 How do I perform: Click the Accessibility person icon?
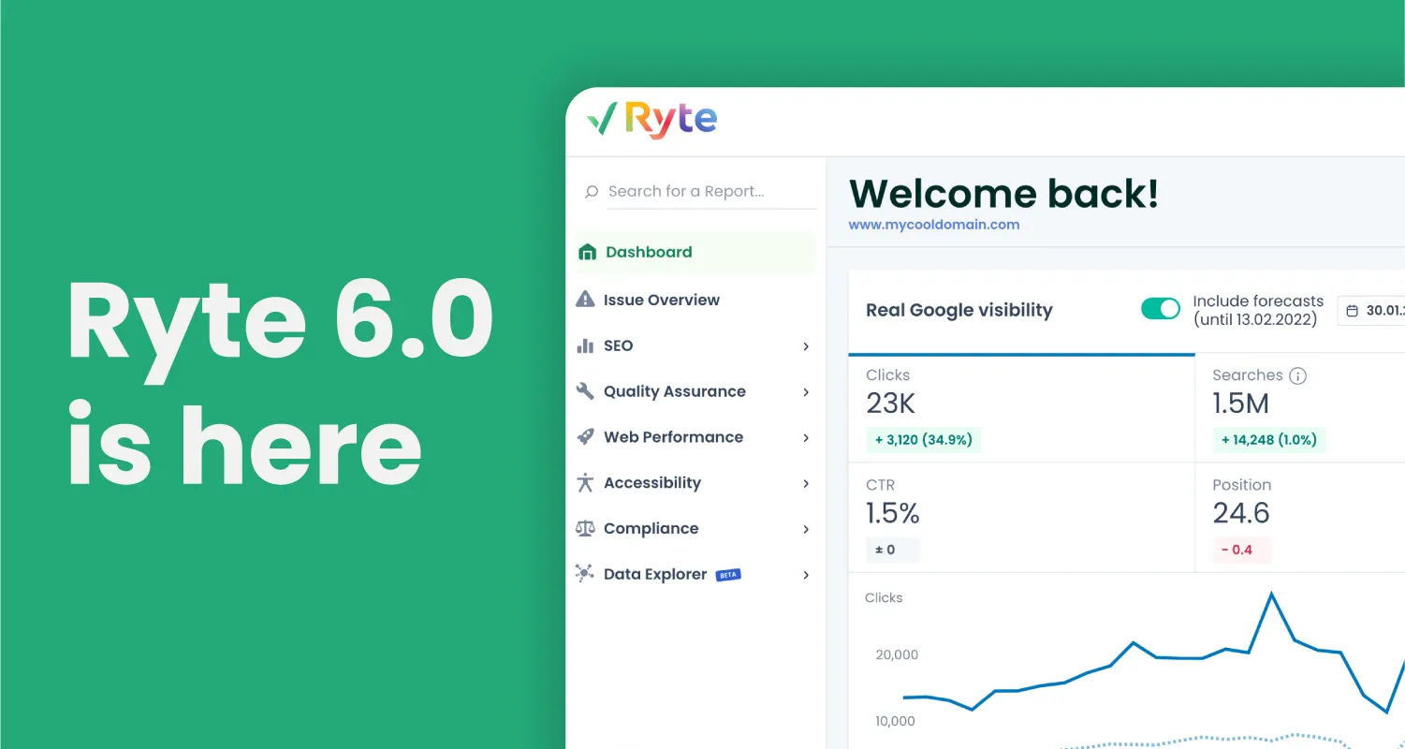585,483
